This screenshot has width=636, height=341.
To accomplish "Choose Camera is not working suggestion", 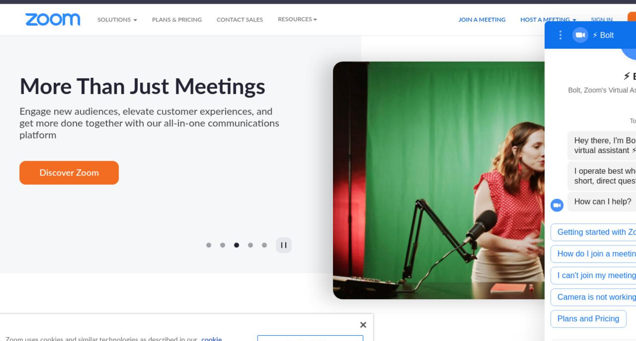I will [593, 297].
